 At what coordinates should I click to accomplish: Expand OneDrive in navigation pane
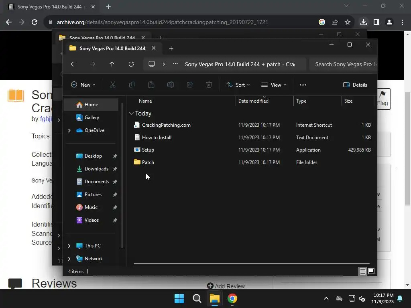tap(69, 130)
